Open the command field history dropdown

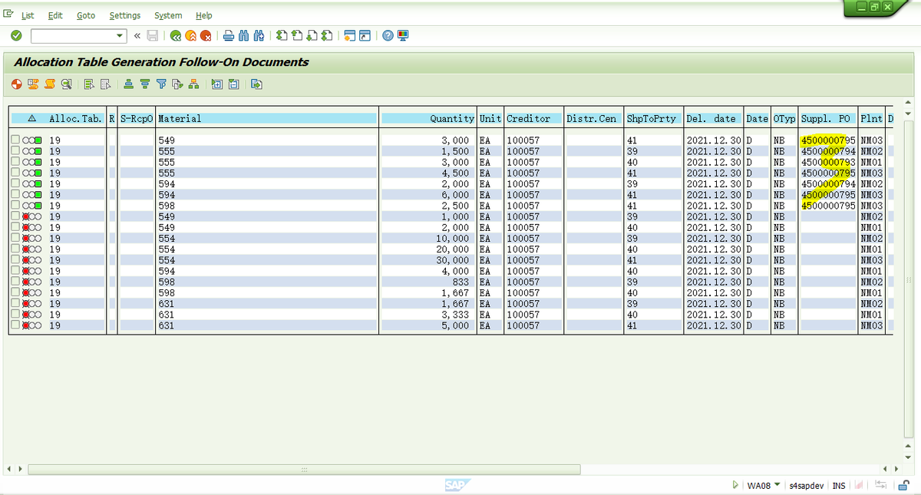pos(119,35)
